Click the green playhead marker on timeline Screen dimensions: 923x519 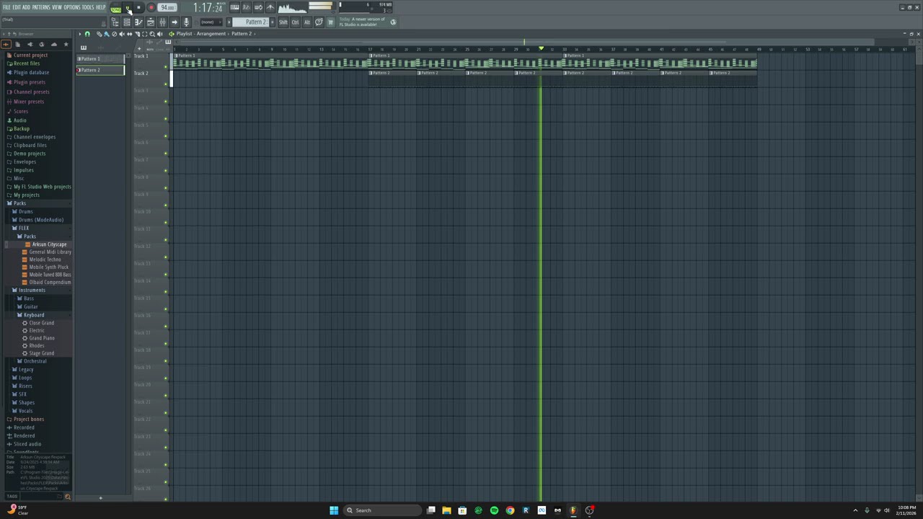pos(541,48)
